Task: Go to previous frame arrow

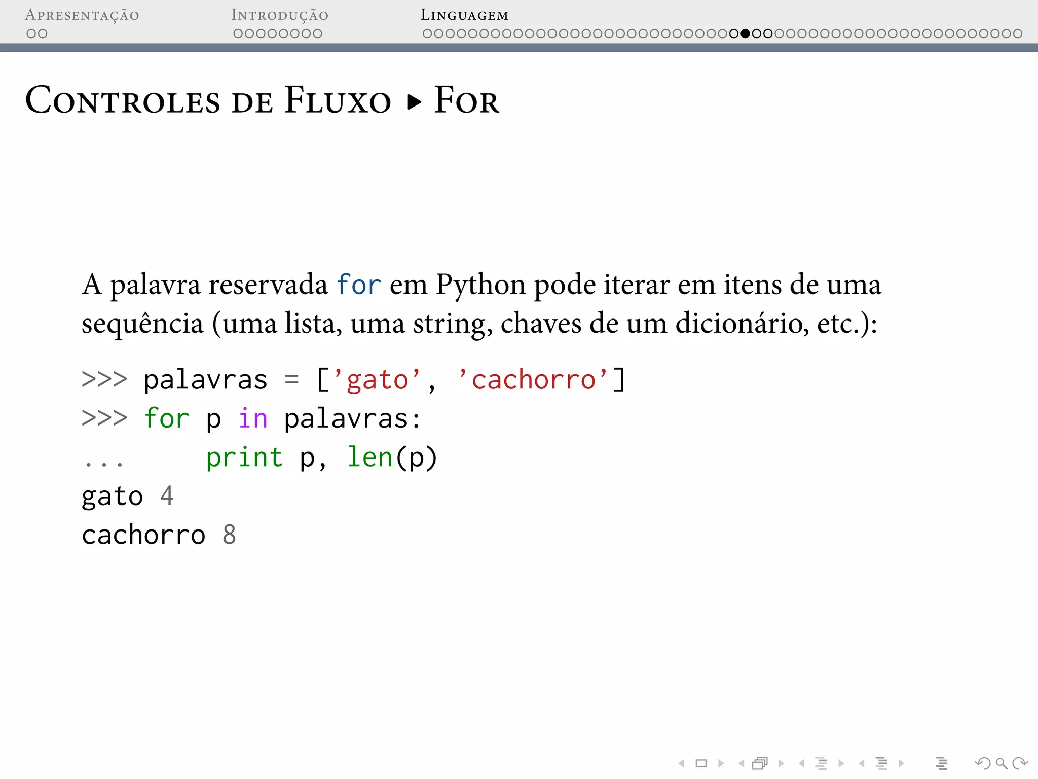Action: pyautogui.click(x=742, y=763)
